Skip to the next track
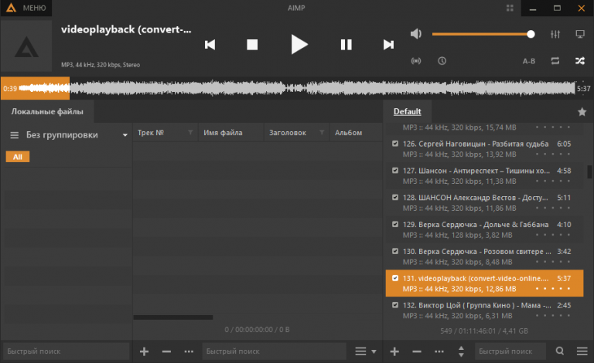 click(x=388, y=45)
